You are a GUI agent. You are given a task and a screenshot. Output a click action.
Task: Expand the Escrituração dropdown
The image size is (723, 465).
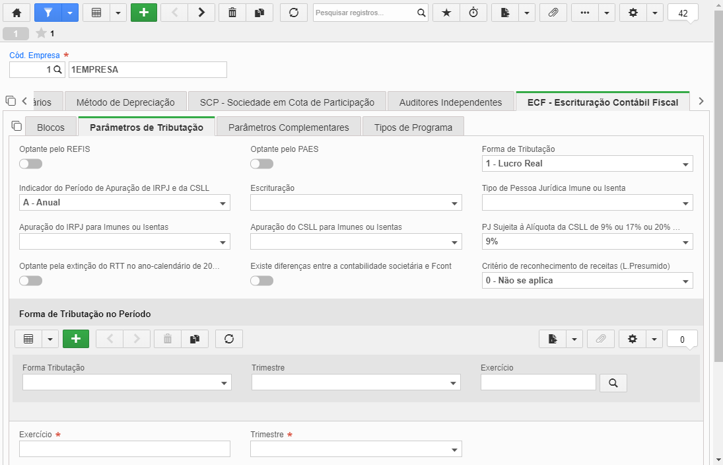(x=356, y=203)
